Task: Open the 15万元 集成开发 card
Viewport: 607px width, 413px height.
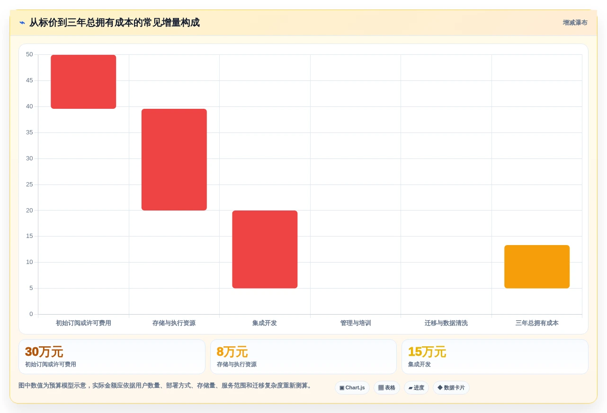Action: click(495, 357)
